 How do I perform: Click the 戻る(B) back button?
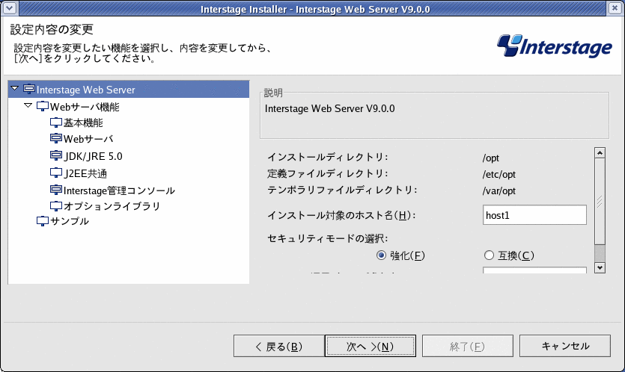[x=278, y=346]
